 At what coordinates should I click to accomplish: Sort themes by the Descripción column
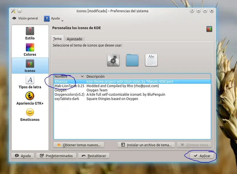pos(148,76)
